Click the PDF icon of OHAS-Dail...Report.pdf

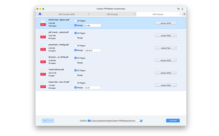(43, 23)
